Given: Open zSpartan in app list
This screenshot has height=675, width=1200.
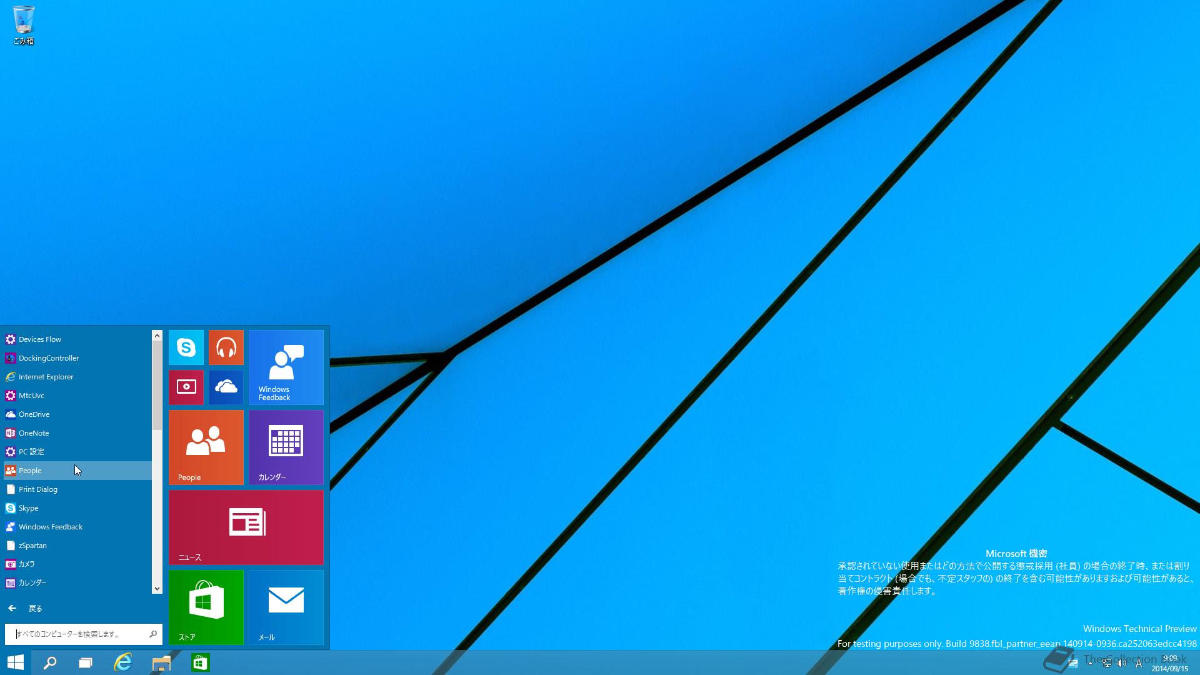Looking at the screenshot, I should [77, 546].
